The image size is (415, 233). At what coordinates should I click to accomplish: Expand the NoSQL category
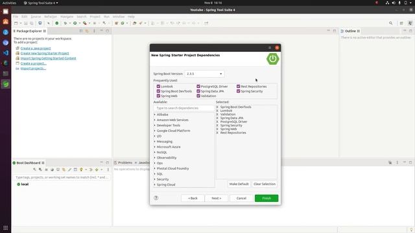click(x=155, y=153)
